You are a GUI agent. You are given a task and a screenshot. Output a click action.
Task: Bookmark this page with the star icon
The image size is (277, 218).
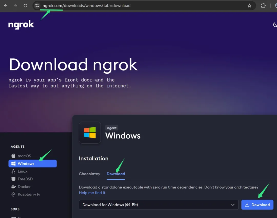pyautogui.click(x=249, y=6)
